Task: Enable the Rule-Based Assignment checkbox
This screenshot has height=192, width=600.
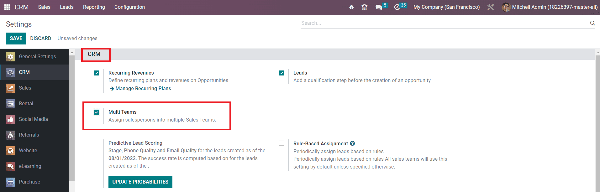Action: coord(282,143)
